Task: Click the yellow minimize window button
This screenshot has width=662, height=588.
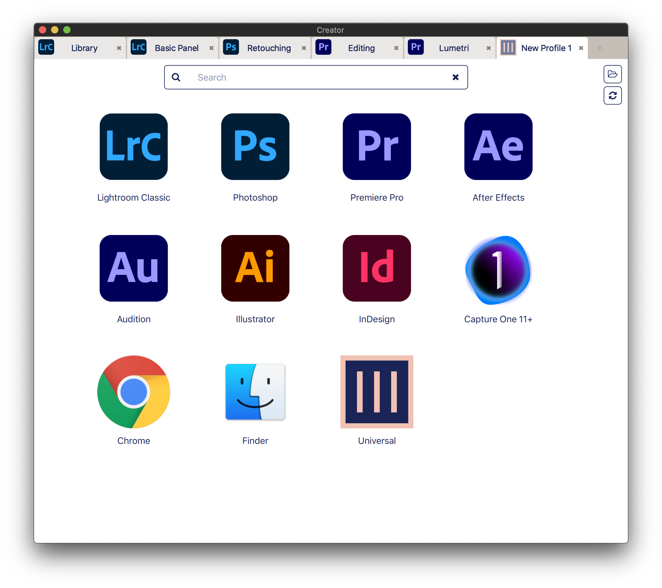Action: (54, 30)
